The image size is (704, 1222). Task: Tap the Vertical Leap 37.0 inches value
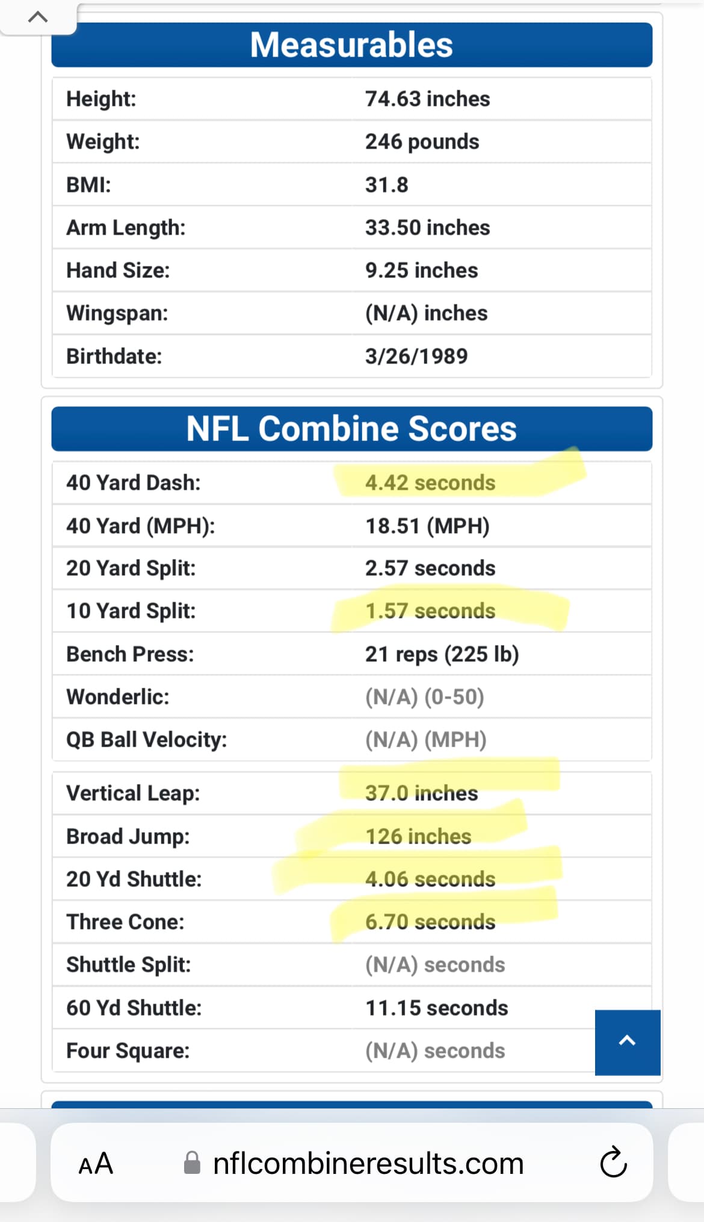pos(421,793)
